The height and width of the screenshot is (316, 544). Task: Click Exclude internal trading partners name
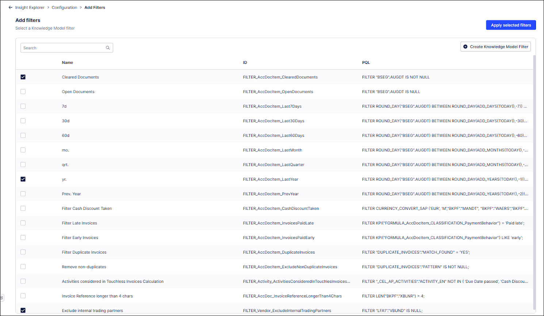(x=92, y=311)
